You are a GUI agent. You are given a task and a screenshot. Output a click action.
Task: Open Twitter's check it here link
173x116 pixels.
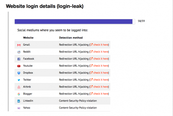tap(99, 80)
